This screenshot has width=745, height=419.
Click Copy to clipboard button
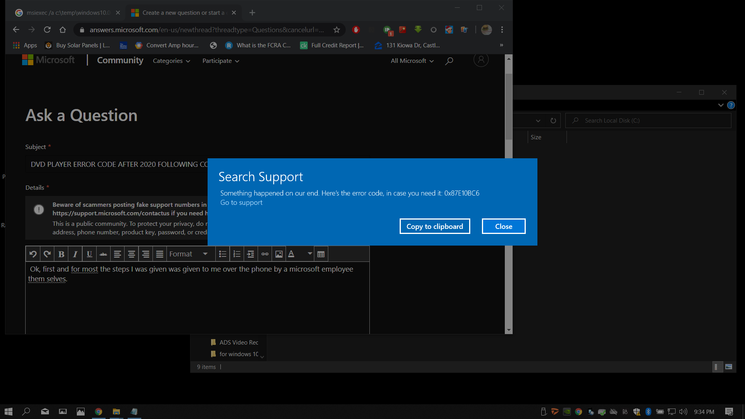click(x=435, y=226)
